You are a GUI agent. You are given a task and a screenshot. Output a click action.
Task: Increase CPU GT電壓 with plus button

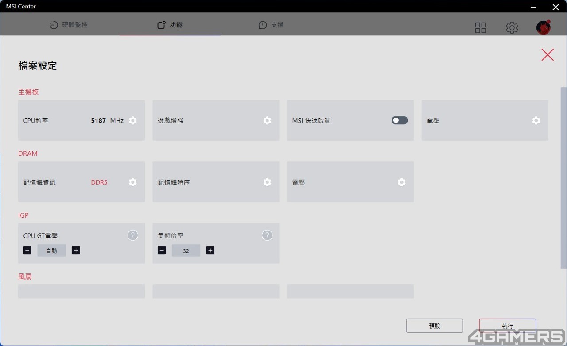point(76,250)
